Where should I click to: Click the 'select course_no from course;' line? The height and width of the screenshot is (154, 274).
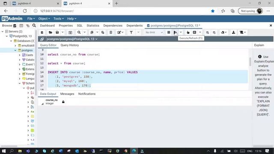(74, 54)
